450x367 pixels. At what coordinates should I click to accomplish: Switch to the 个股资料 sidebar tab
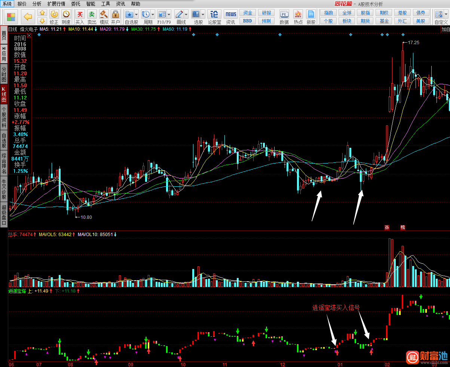pyautogui.click(x=4, y=117)
